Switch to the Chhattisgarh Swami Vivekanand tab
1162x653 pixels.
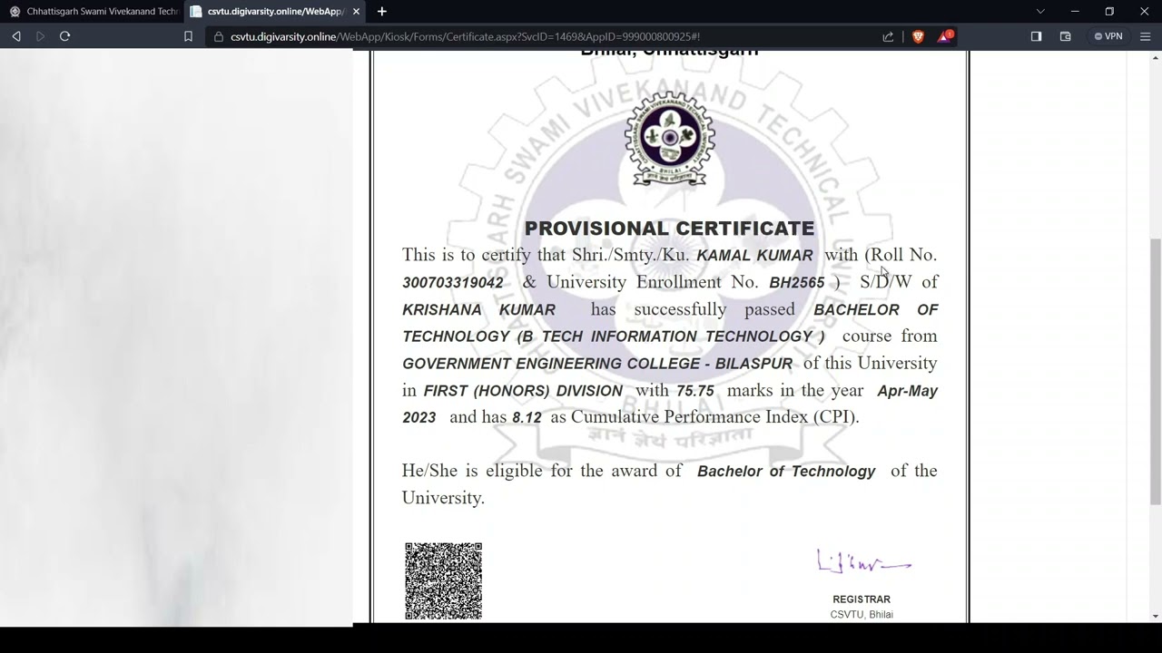[x=93, y=12]
